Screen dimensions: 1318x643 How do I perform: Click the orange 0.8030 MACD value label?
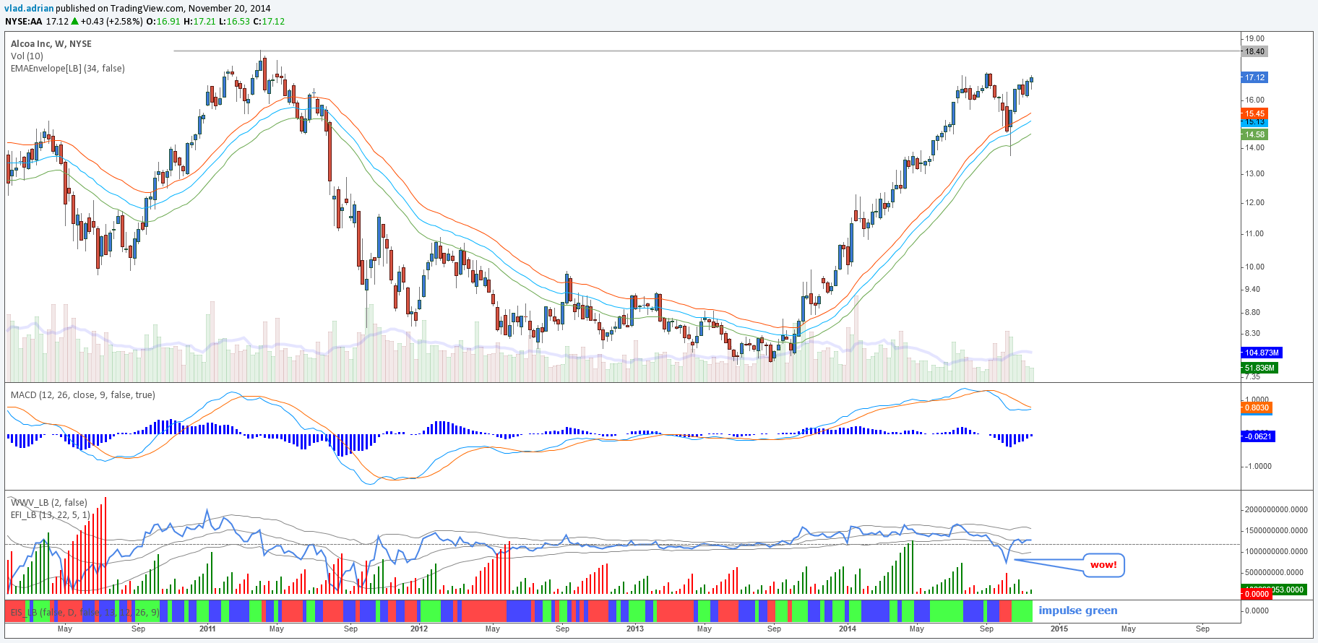tap(1257, 407)
